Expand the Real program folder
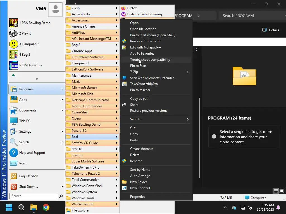 click(x=92, y=137)
